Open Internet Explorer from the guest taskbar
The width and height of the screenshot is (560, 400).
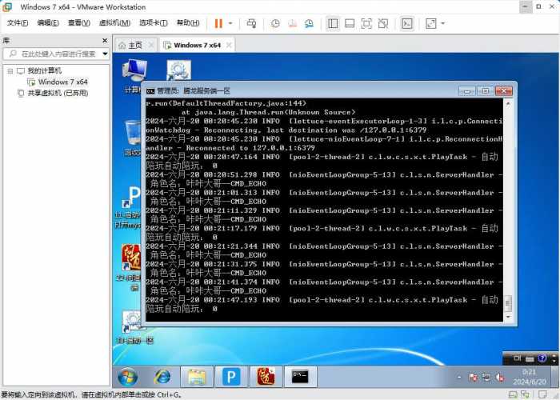pyautogui.click(x=162, y=377)
